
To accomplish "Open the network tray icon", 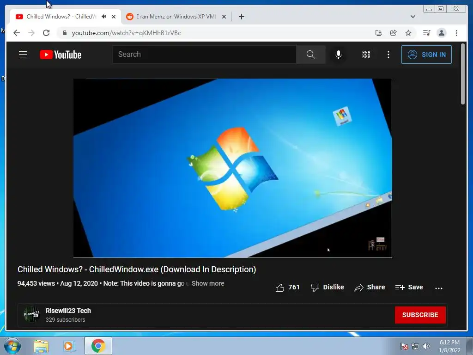I will pos(415,346).
